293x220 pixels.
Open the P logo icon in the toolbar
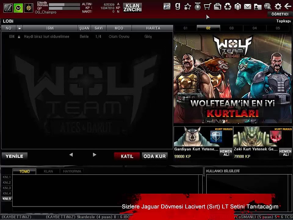tap(167, 6)
